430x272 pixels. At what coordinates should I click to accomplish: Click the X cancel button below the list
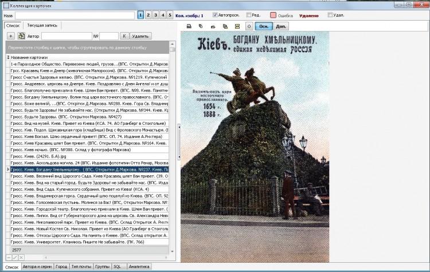click(x=21, y=258)
